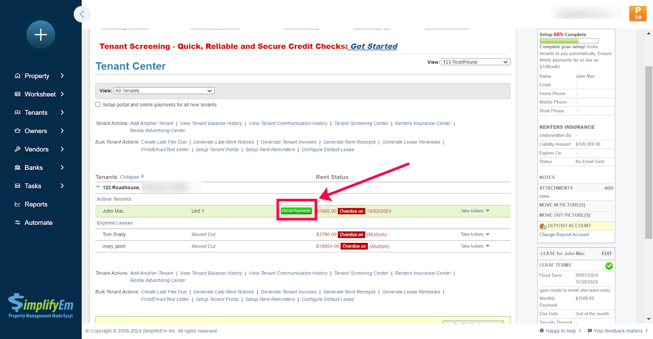Collapse the sidebar with the back arrow

pyautogui.click(x=82, y=14)
